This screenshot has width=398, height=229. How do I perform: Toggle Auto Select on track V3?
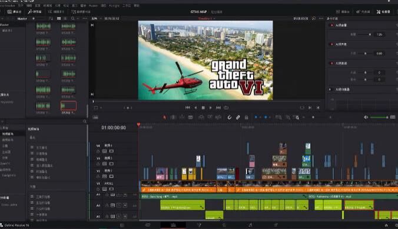click(105, 164)
